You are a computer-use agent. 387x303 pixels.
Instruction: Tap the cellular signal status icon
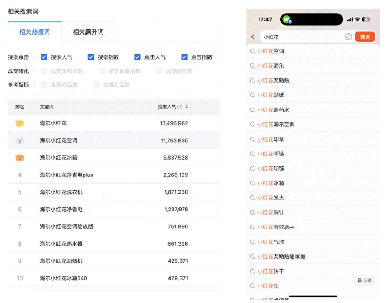(350, 20)
